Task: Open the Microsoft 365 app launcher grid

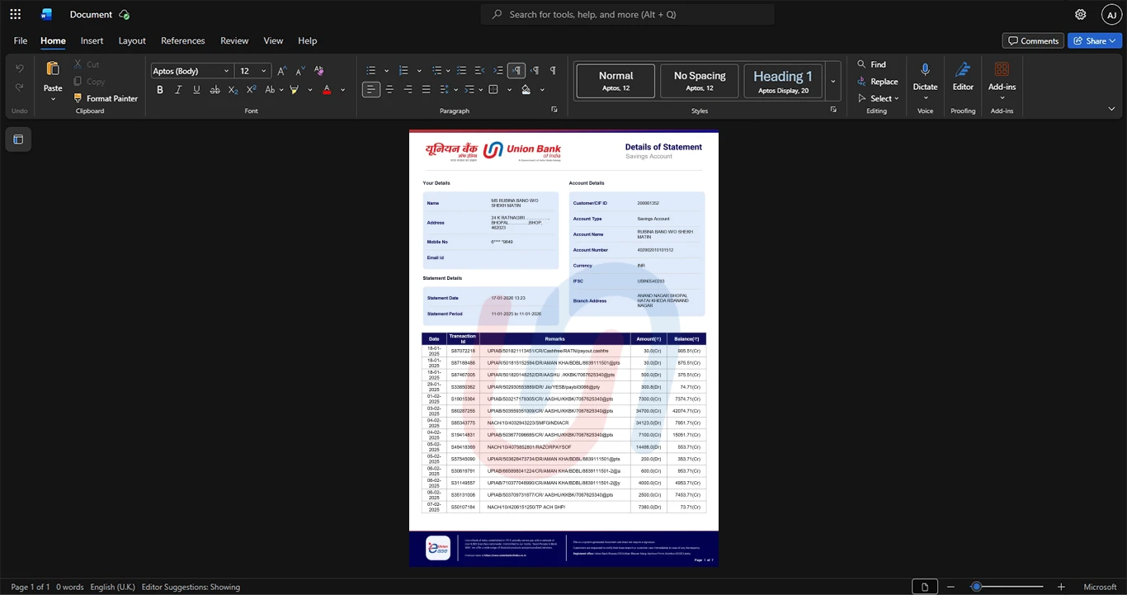Action: tap(15, 14)
